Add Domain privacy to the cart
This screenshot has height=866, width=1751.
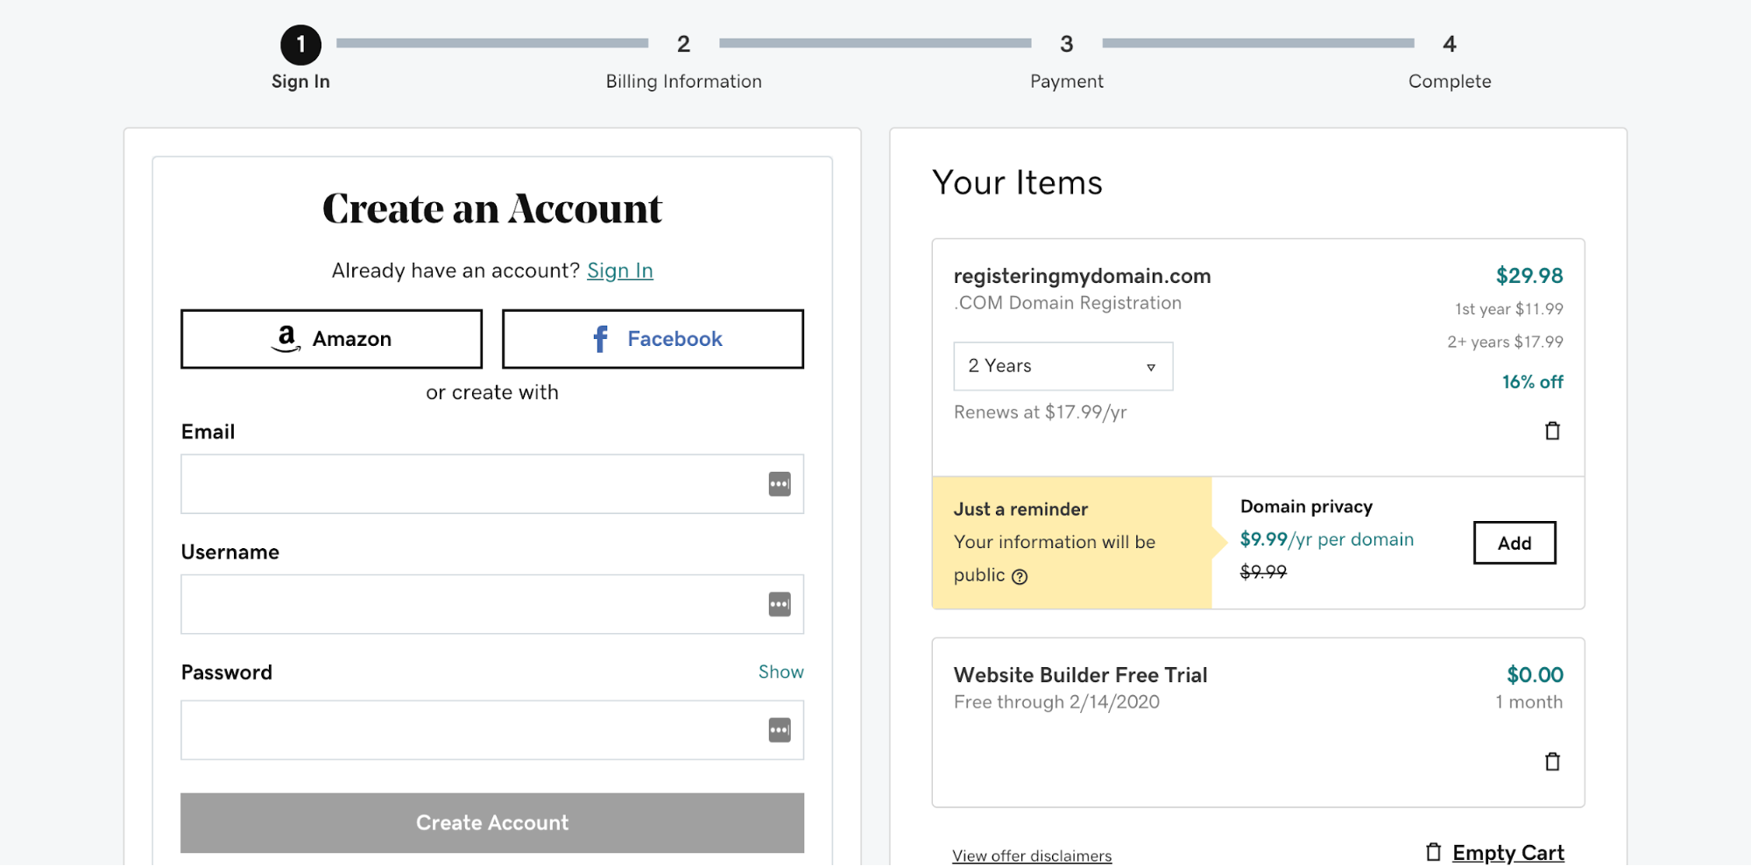[1514, 542]
